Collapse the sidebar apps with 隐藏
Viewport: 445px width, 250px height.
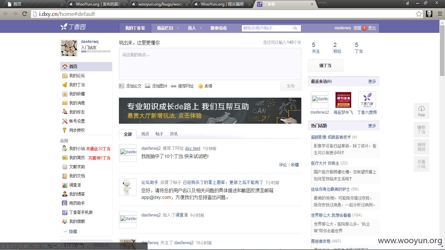point(73,231)
